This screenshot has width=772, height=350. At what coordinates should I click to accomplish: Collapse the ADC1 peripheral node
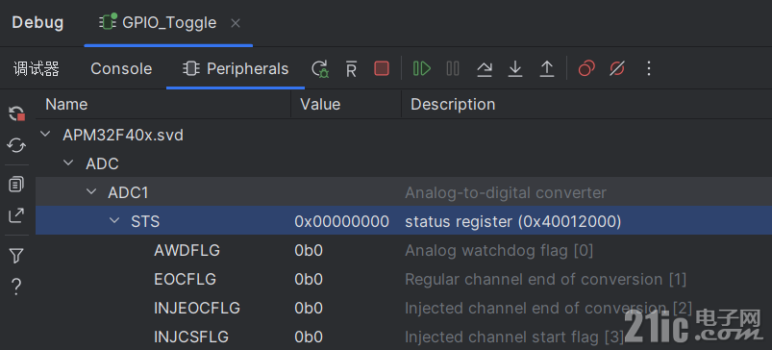pos(91,191)
